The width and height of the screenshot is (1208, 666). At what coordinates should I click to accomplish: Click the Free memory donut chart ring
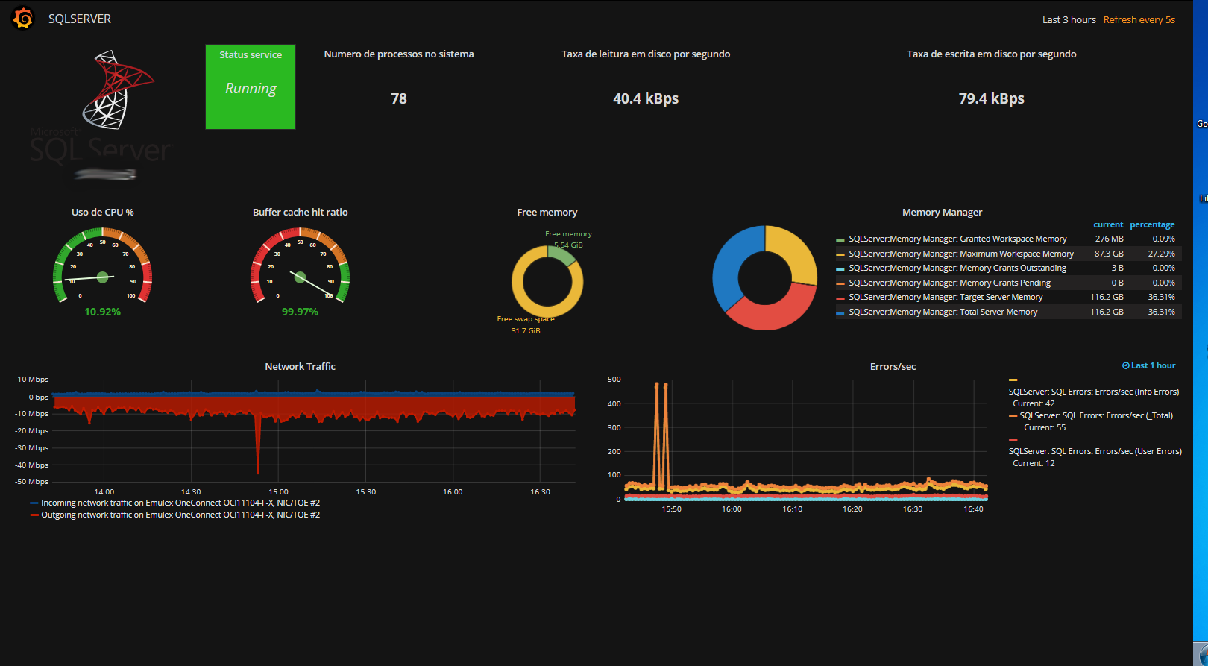point(547,282)
